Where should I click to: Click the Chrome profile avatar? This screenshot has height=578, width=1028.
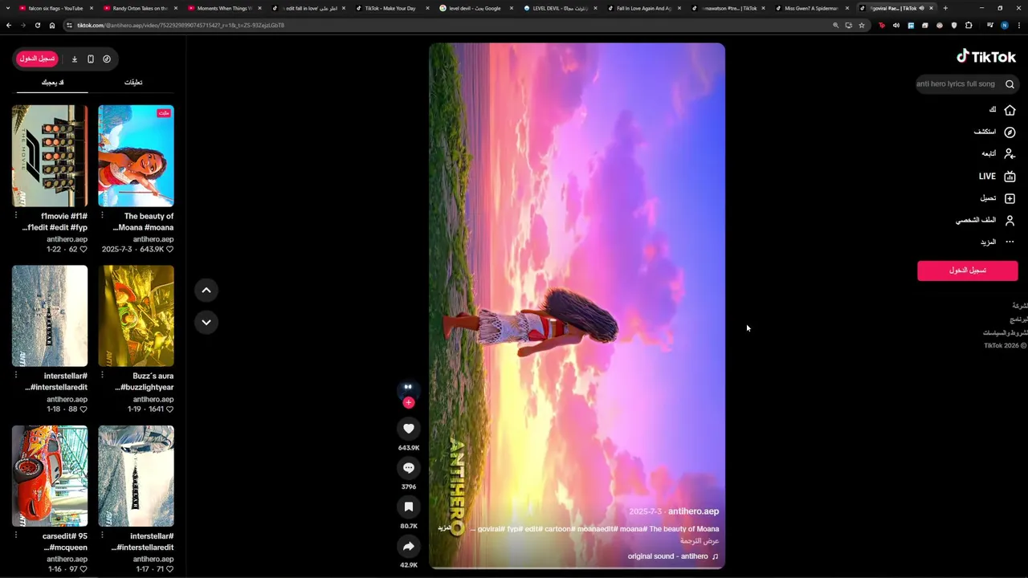1004,25
